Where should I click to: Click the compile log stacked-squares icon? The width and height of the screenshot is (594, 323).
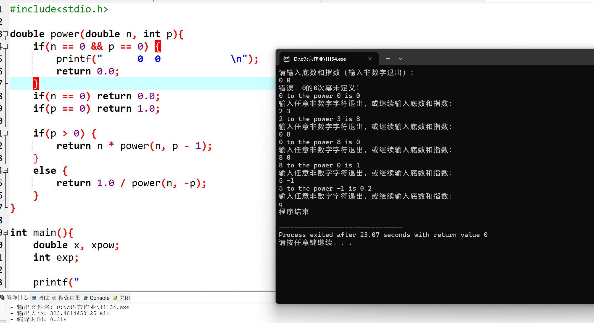tap(2, 298)
